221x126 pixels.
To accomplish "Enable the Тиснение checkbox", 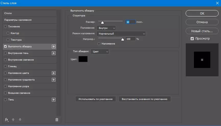I will (x=6, y=27).
